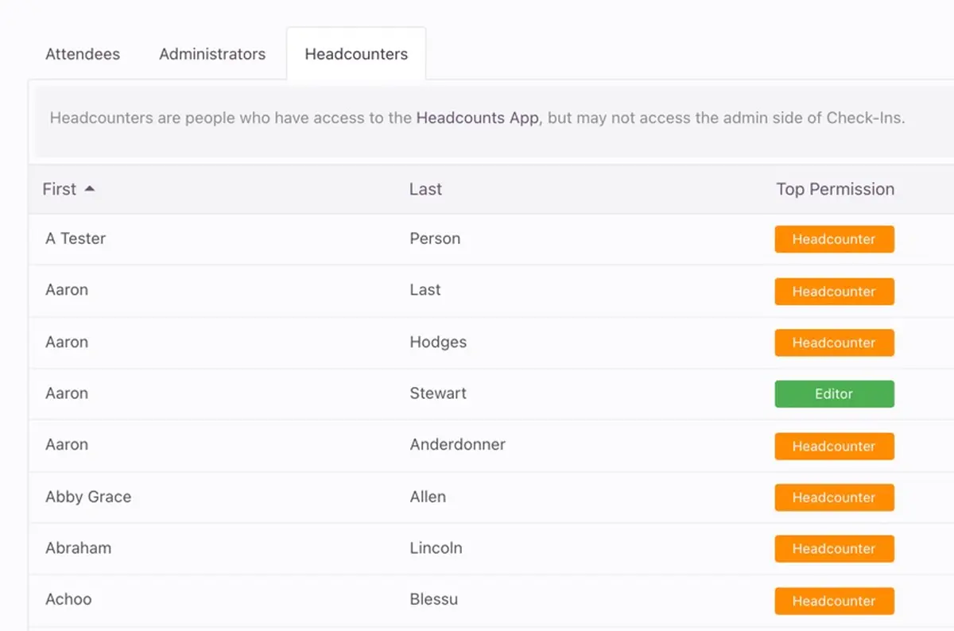Switch to the Attendees tab
The height and width of the screenshot is (631, 954).
(83, 54)
